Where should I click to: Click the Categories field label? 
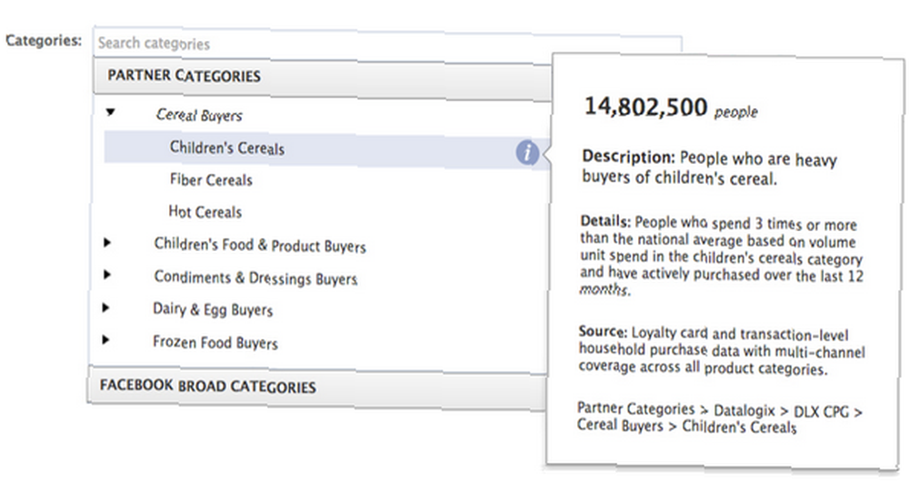pyautogui.click(x=44, y=41)
